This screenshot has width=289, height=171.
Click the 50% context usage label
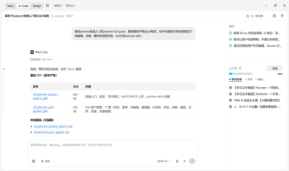click(280, 74)
